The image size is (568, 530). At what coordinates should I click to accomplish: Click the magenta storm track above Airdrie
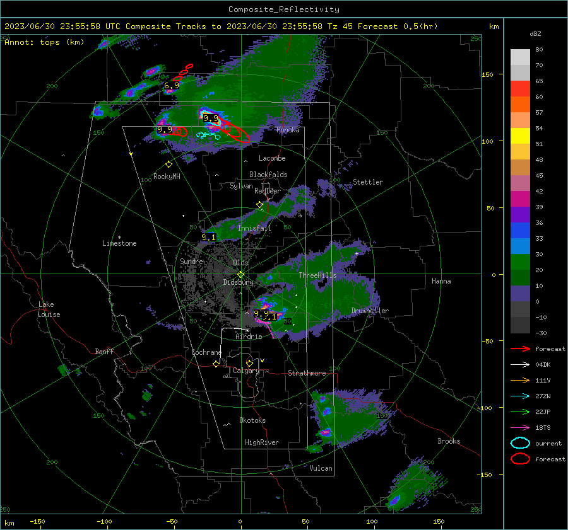coord(265,328)
